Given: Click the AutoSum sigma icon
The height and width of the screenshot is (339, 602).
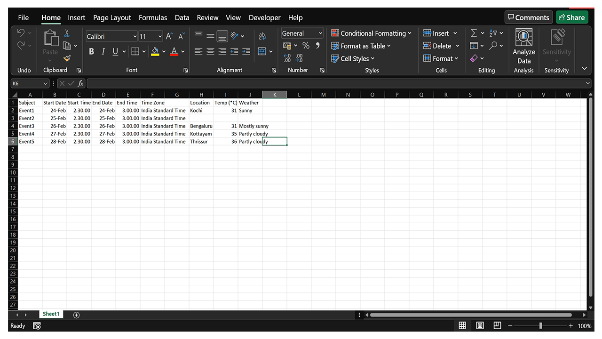Looking at the screenshot, I should (x=474, y=33).
